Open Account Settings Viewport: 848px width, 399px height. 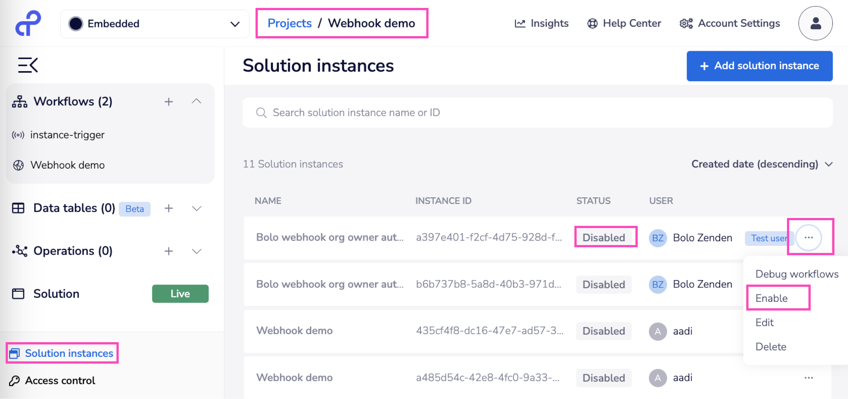[x=729, y=23]
